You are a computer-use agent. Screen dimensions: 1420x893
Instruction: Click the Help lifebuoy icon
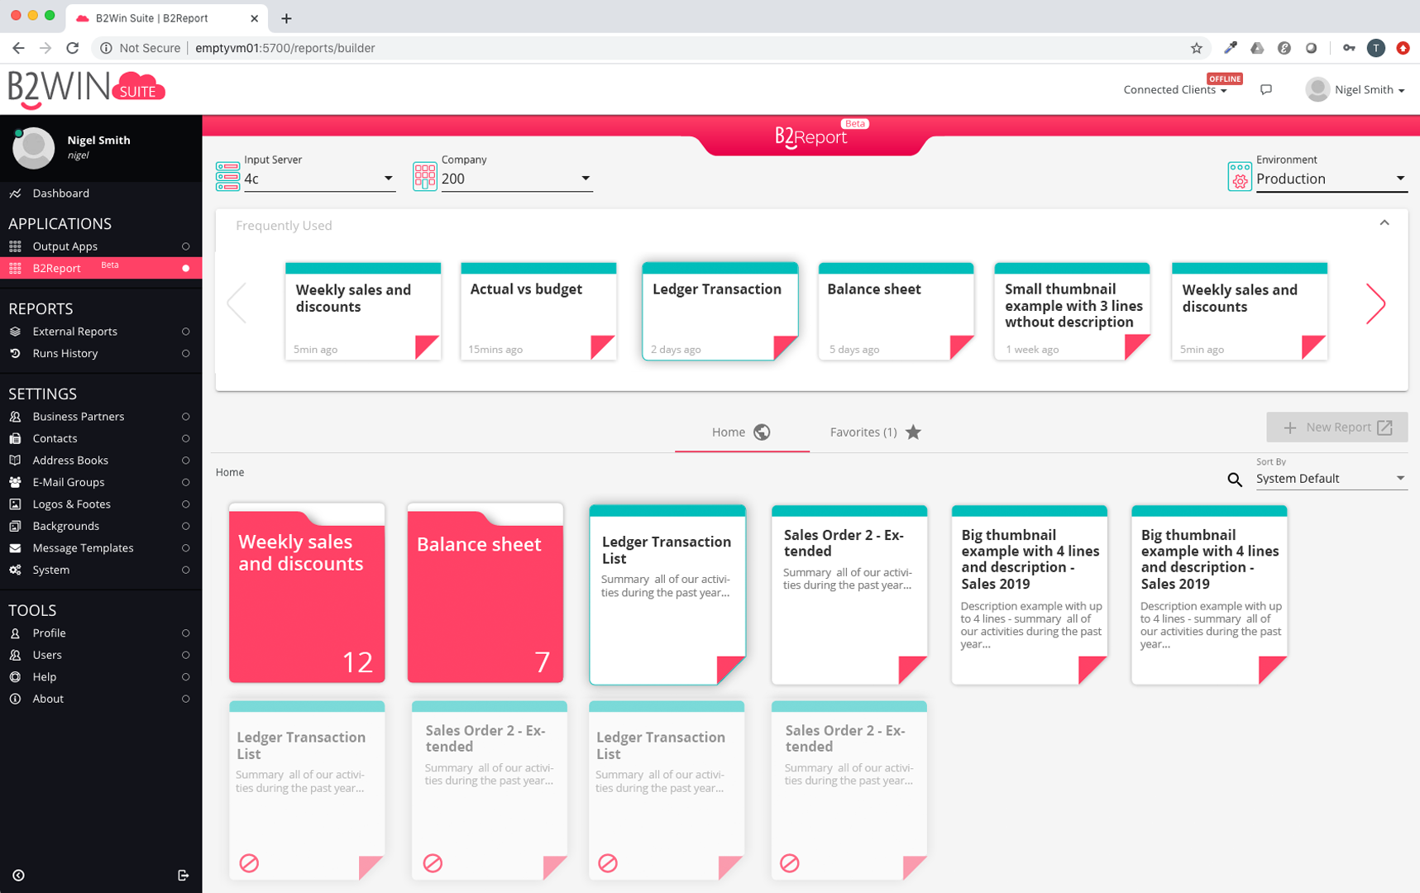click(x=15, y=677)
